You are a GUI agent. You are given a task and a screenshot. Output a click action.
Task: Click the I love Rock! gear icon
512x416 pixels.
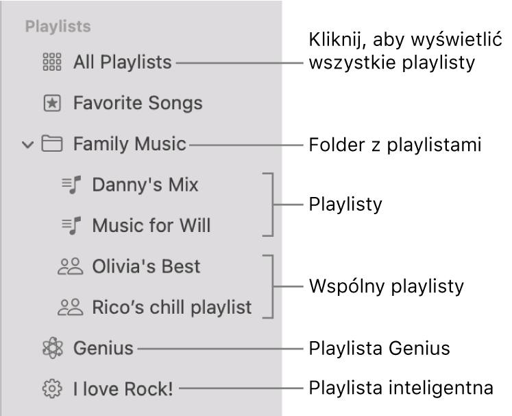point(52,389)
